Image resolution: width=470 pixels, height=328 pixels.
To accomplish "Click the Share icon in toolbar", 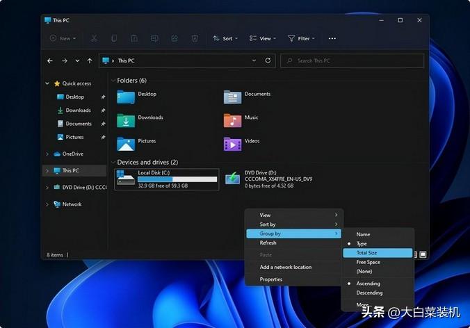I will pos(175,38).
